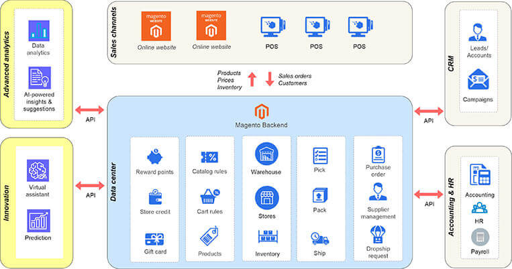This screenshot has height=269, width=512.
Task: Open the Products price tag icon
Action: 209,236
